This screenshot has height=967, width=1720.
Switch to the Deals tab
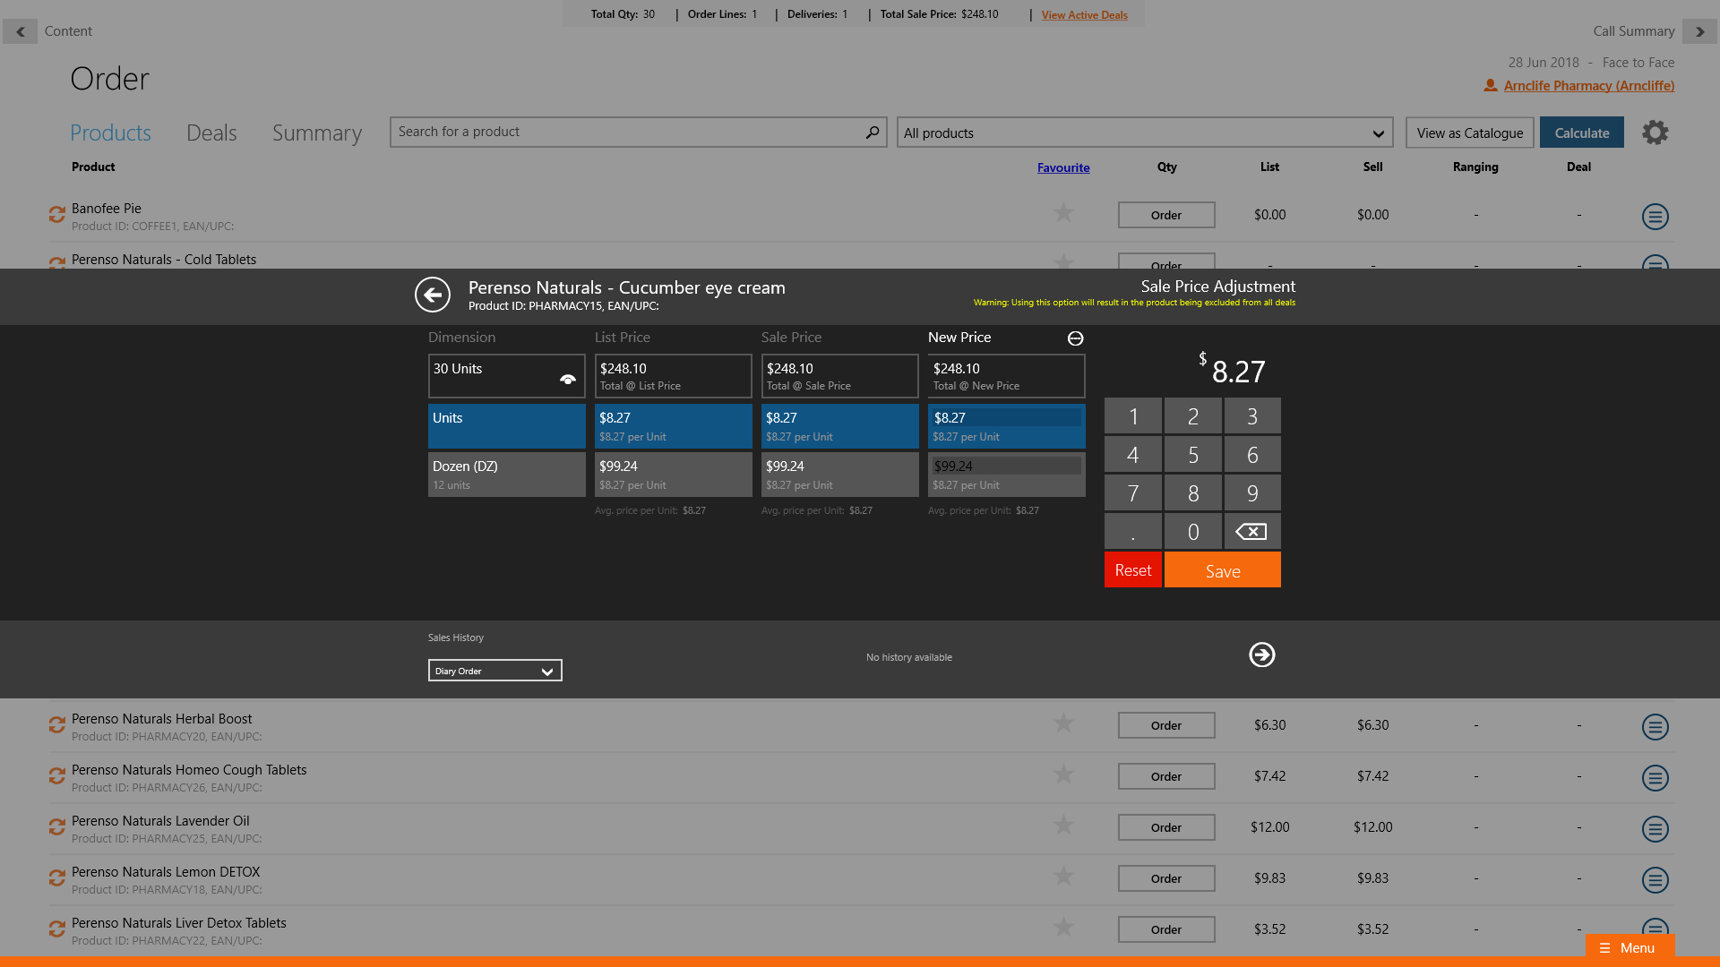pos(211,133)
